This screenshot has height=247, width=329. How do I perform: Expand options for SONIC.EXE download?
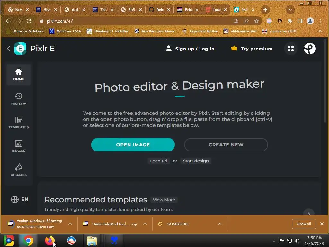click(x=220, y=224)
